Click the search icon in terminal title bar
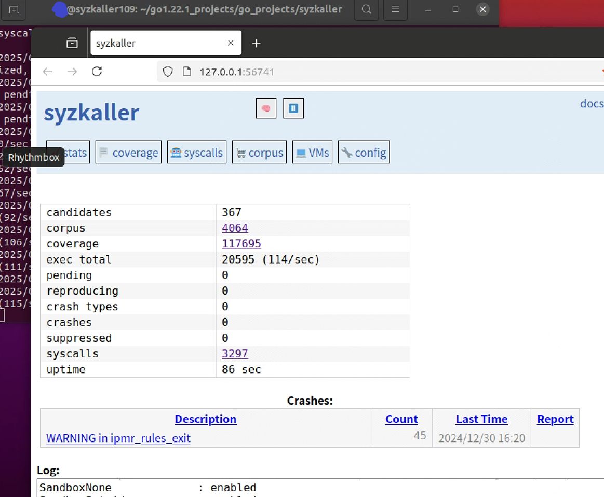Viewport: 604px width, 497px height. 366,10
